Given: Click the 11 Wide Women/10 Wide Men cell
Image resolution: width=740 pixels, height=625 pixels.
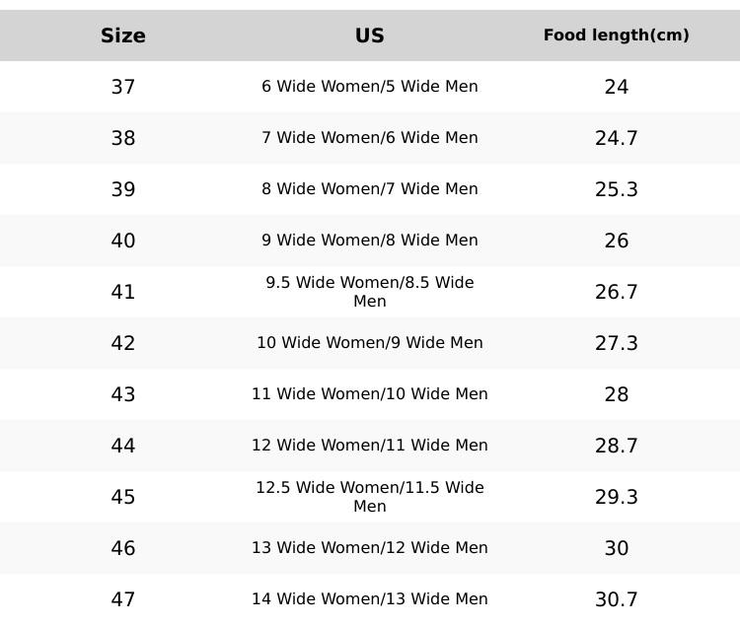Looking at the screenshot, I should tap(370, 394).
